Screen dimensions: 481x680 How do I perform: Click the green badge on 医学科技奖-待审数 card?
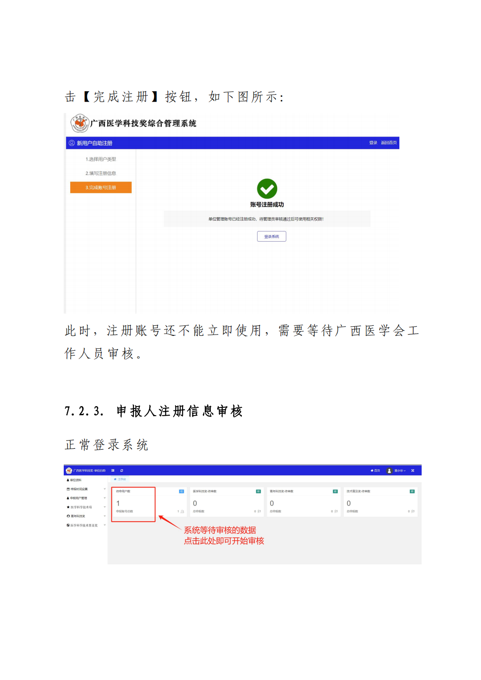258,492
